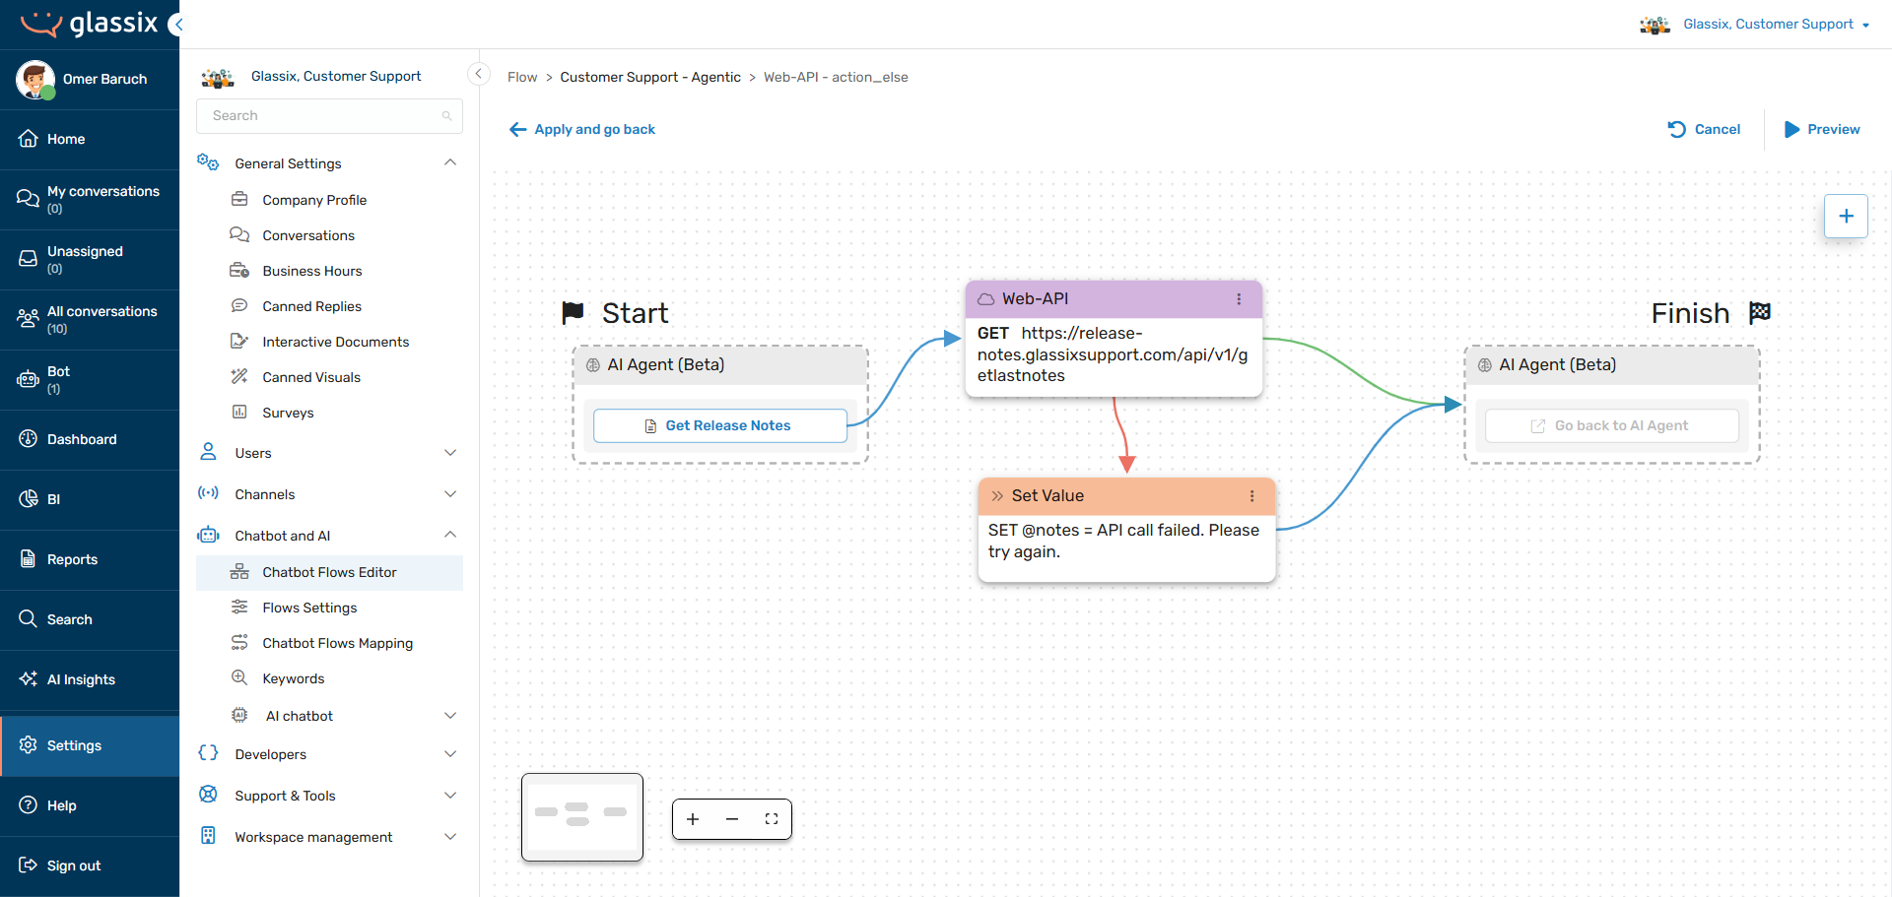1892x897 pixels.
Task: Open Conversations settings
Action: (x=329, y=235)
